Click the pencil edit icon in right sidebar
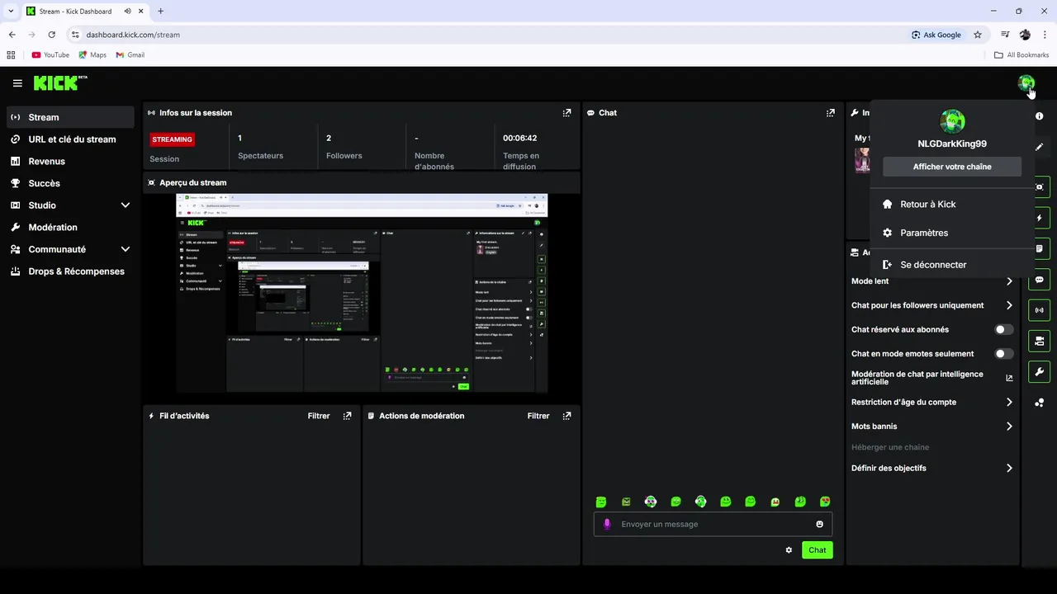 pos(1039,147)
